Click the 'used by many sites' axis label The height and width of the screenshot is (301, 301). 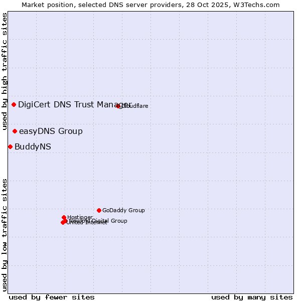tap(252, 297)
